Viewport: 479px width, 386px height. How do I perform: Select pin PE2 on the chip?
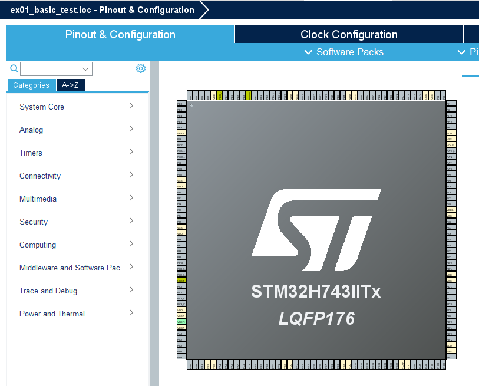click(x=181, y=104)
